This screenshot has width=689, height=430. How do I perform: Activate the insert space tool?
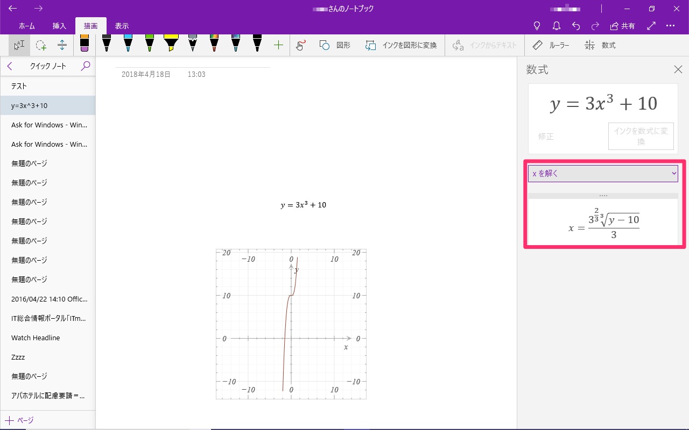pyautogui.click(x=62, y=45)
